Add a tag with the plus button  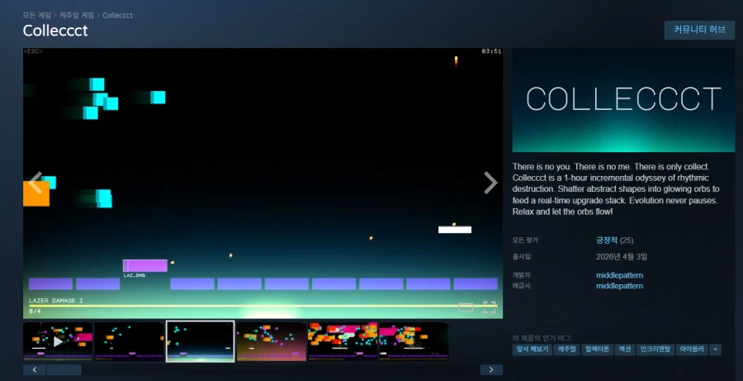tap(716, 350)
